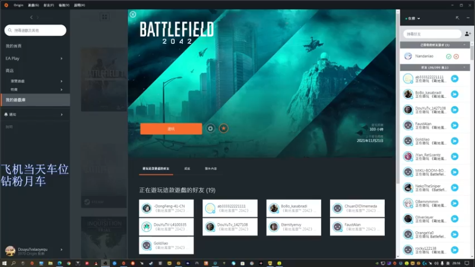Viewport: 475px width, 267px height.
Task: Join rocky122138's game via blue arrow
Action: pyautogui.click(x=454, y=250)
